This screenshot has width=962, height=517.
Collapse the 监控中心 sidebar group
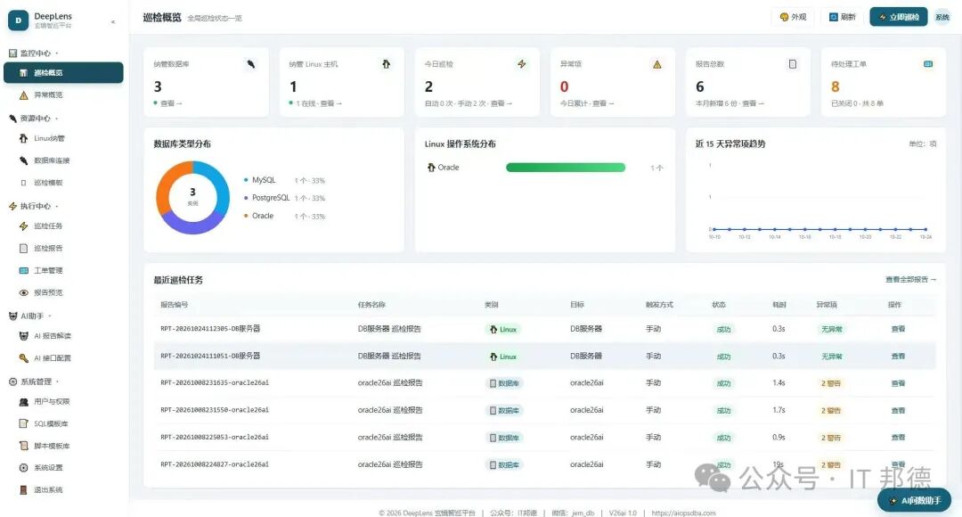pos(35,53)
